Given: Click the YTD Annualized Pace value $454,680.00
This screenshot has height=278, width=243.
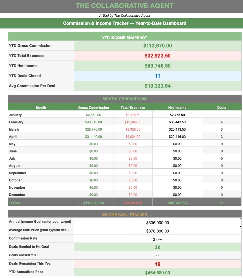Looking at the screenshot, I should pos(158,273).
